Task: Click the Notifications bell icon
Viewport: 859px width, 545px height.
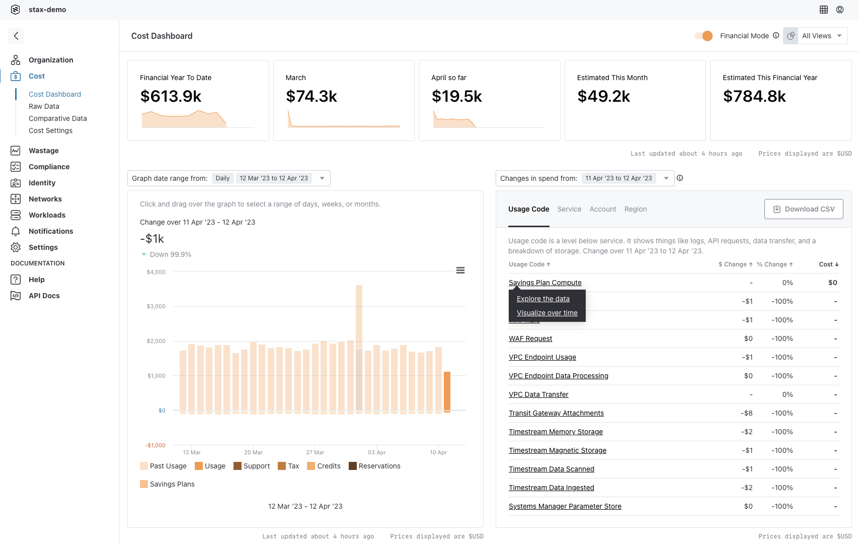Action: (16, 231)
